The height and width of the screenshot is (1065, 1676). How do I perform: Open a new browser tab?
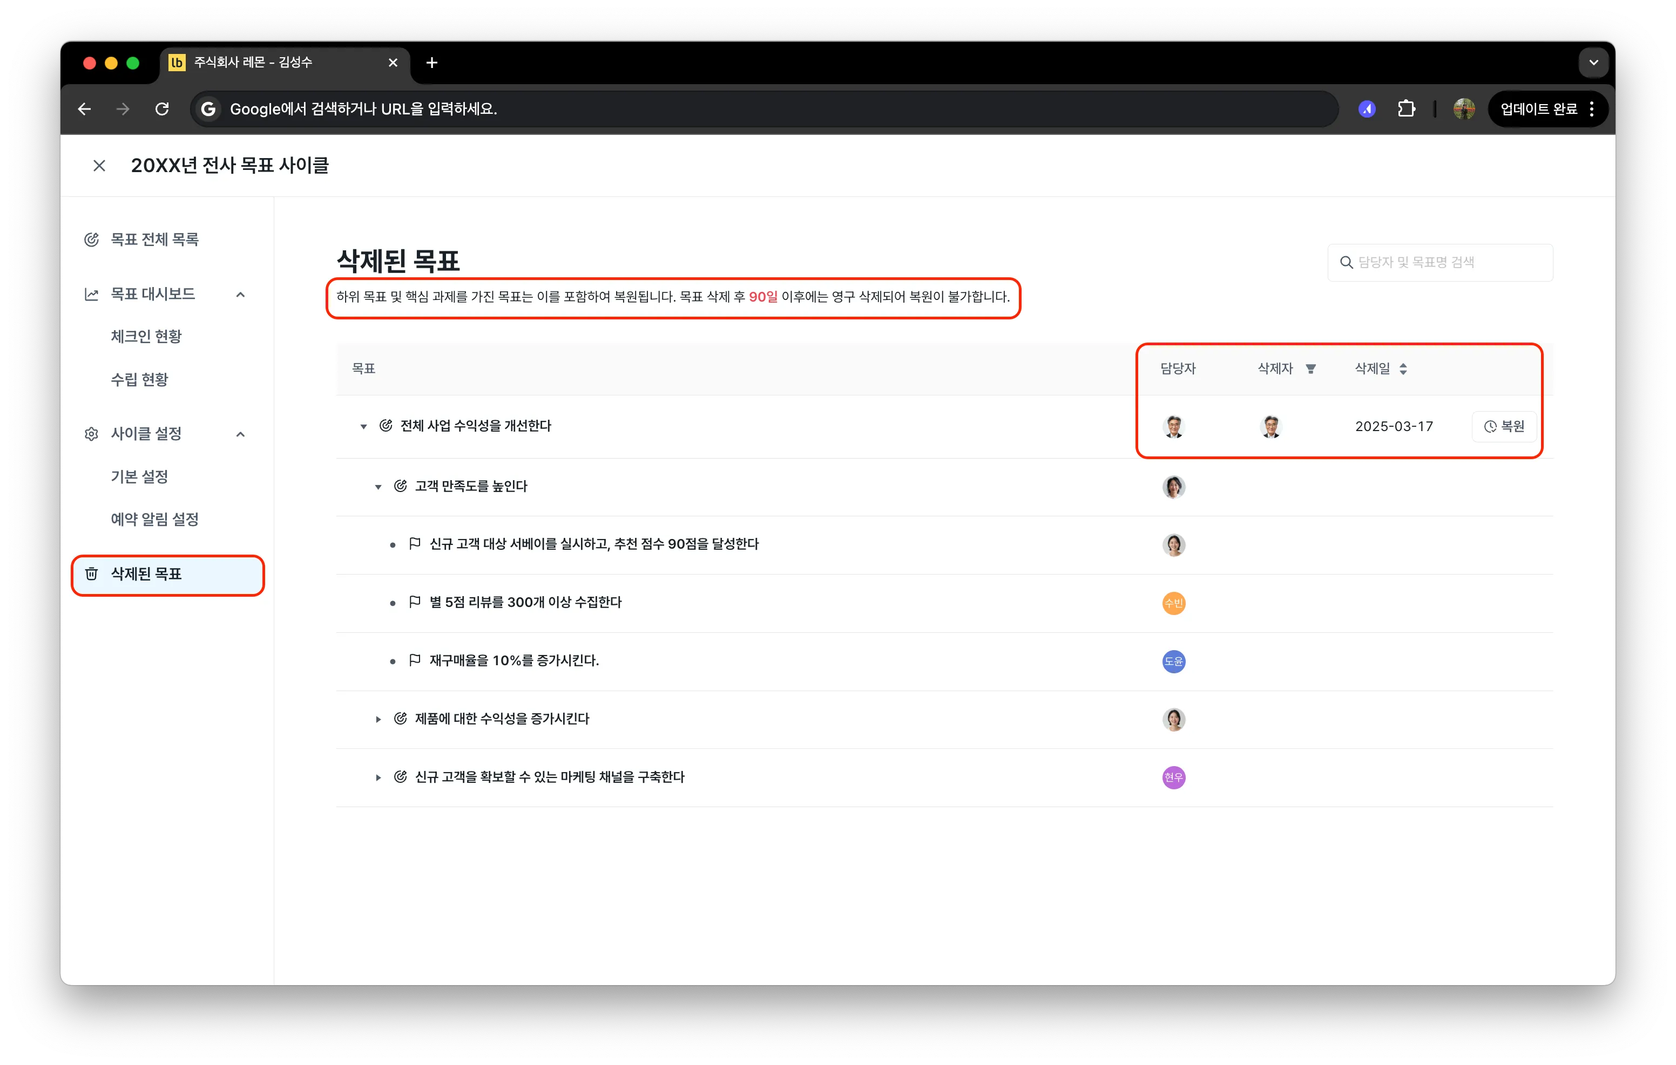tap(431, 63)
